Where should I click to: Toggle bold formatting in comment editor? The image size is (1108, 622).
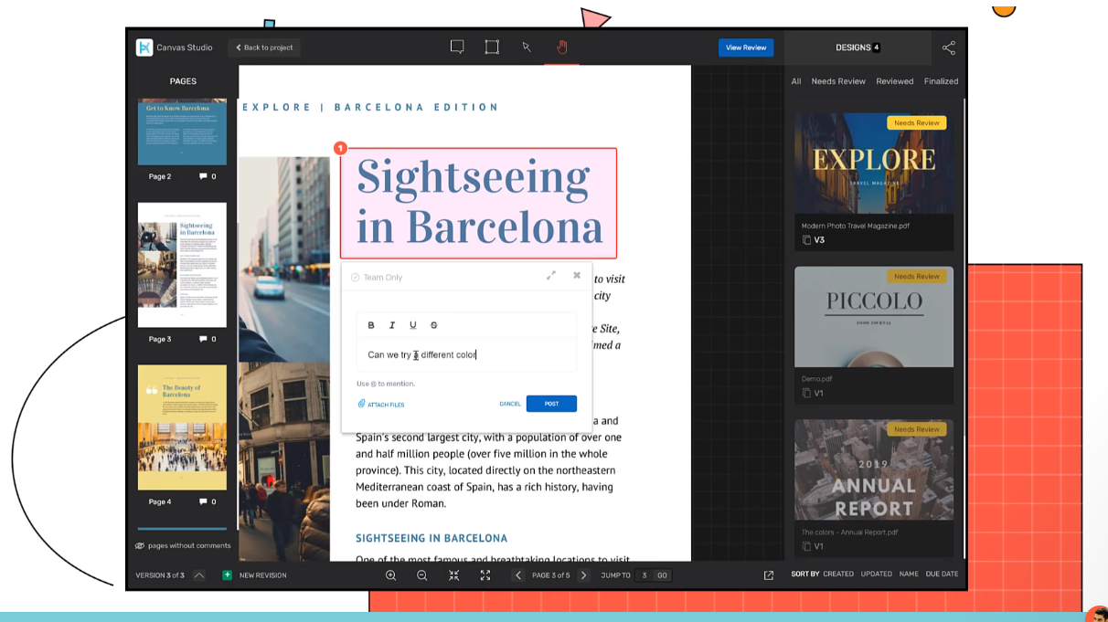tap(371, 325)
